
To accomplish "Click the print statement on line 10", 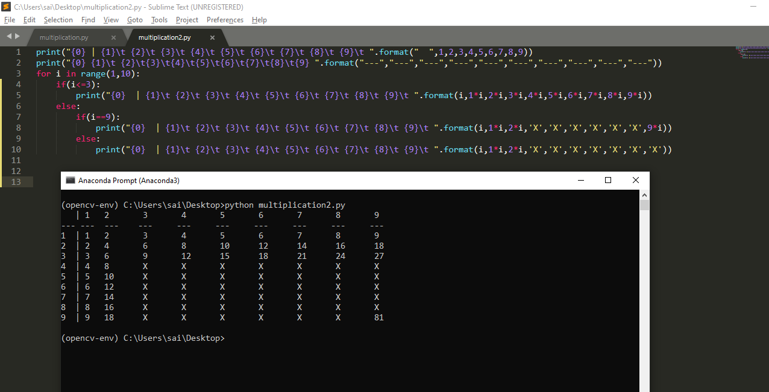I will coord(383,150).
